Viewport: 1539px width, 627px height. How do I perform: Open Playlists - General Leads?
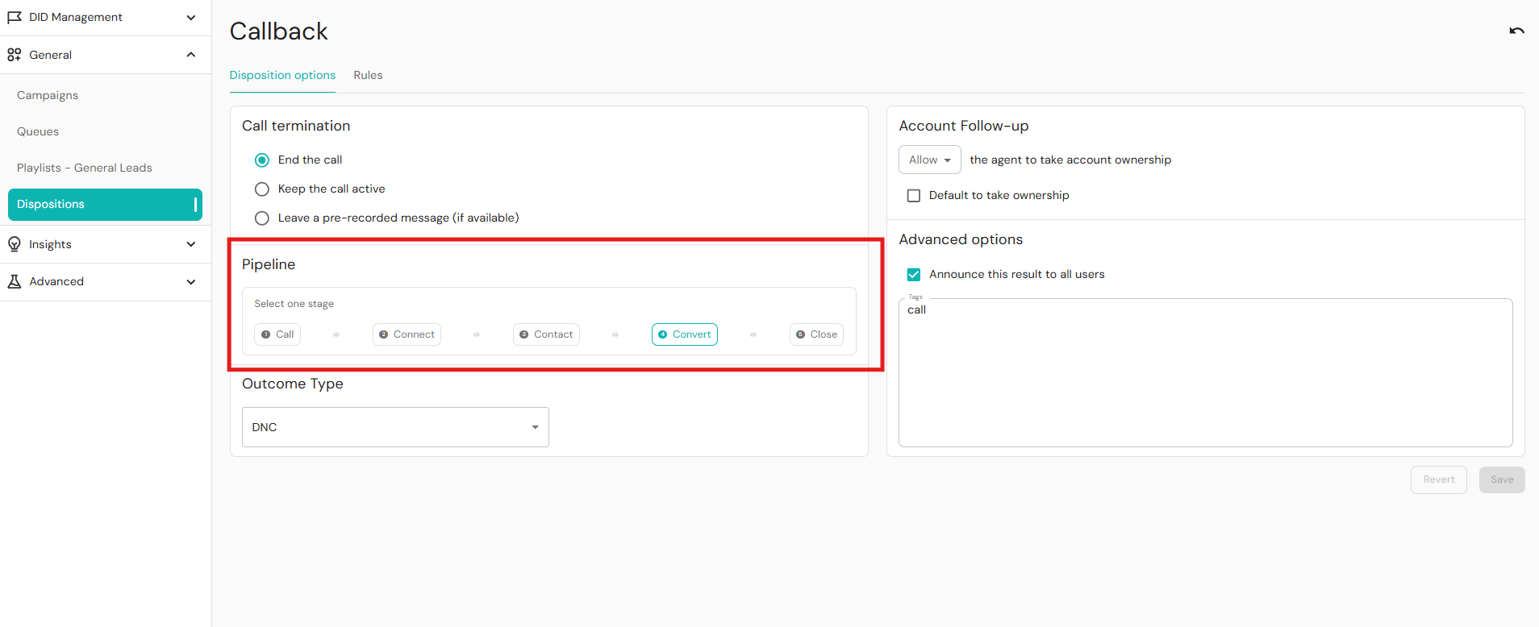(85, 168)
